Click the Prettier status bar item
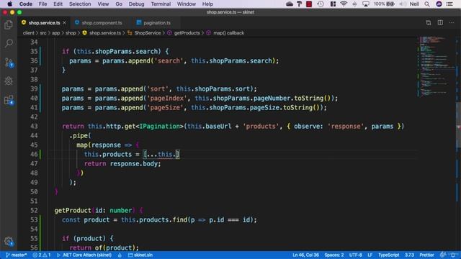 tap(426, 255)
